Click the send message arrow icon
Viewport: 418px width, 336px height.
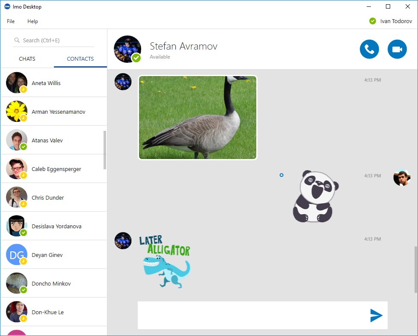tap(376, 315)
